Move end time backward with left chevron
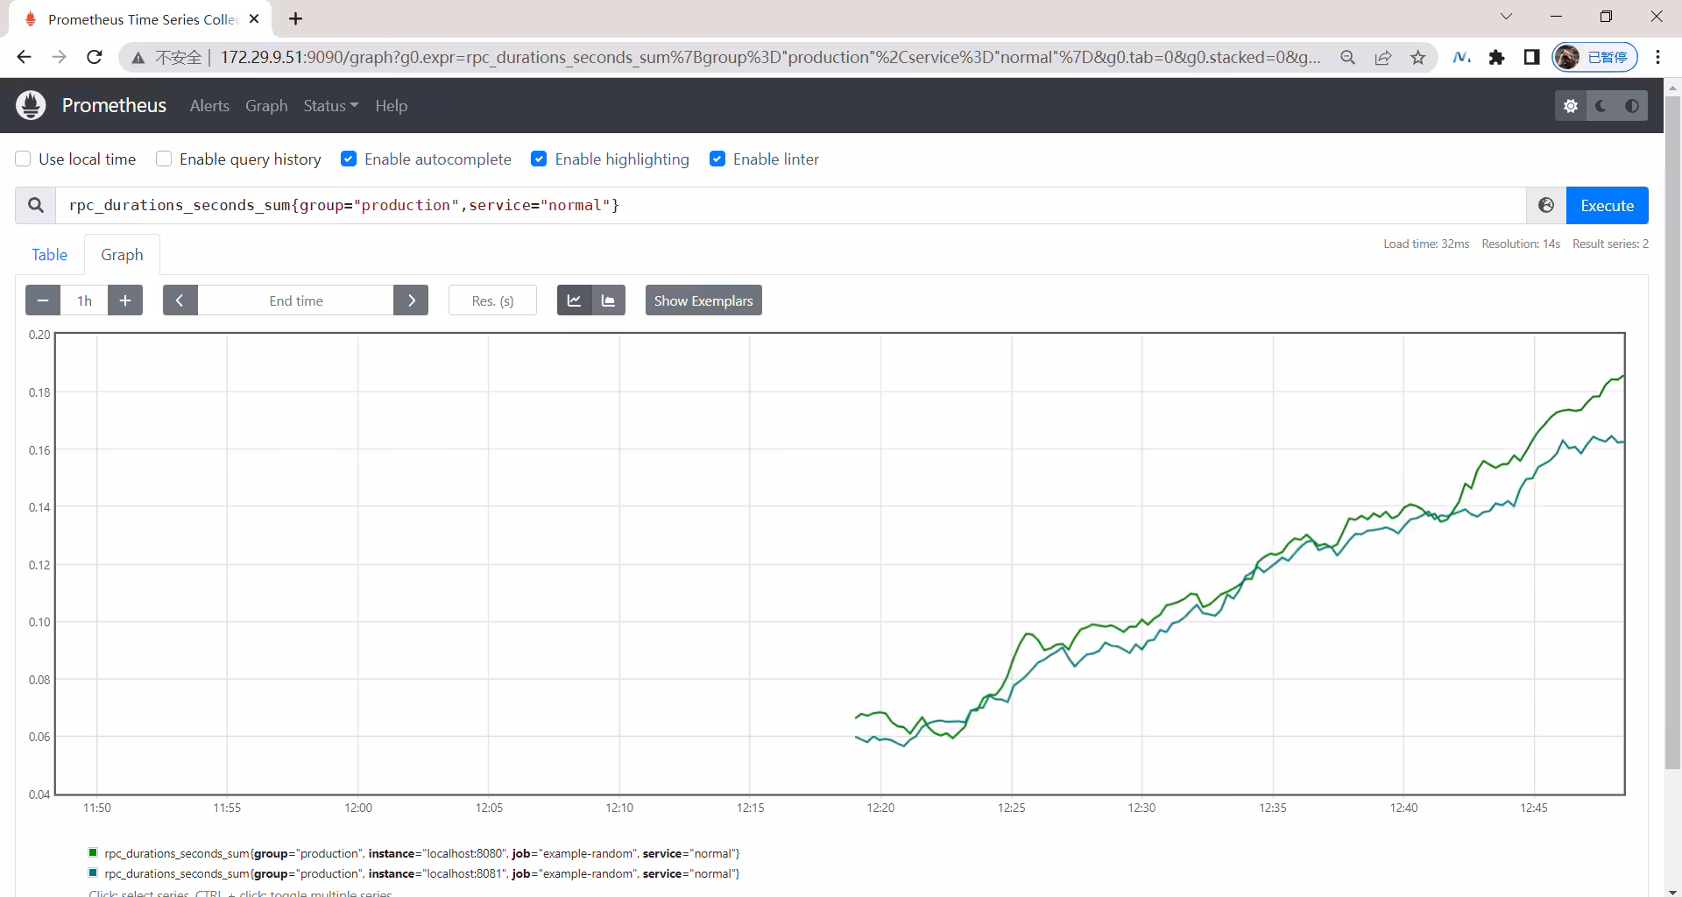The height and width of the screenshot is (897, 1682). [180, 300]
